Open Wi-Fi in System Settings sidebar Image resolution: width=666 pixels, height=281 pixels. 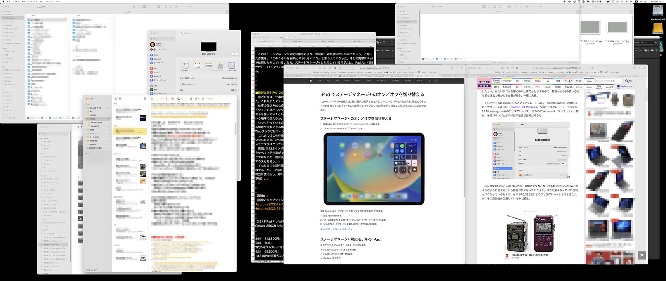pyautogui.click(x=155, y=55)
